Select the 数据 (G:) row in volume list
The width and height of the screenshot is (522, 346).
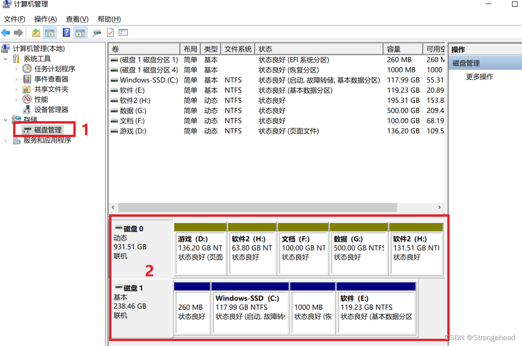click(x=277, y=111)
